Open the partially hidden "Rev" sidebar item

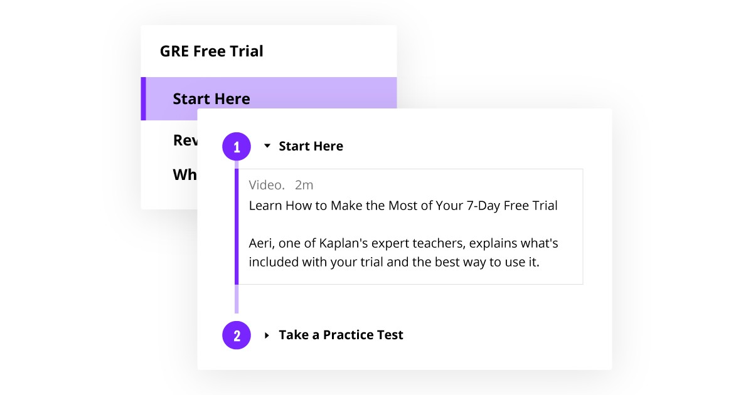click(x=185, y=140)
